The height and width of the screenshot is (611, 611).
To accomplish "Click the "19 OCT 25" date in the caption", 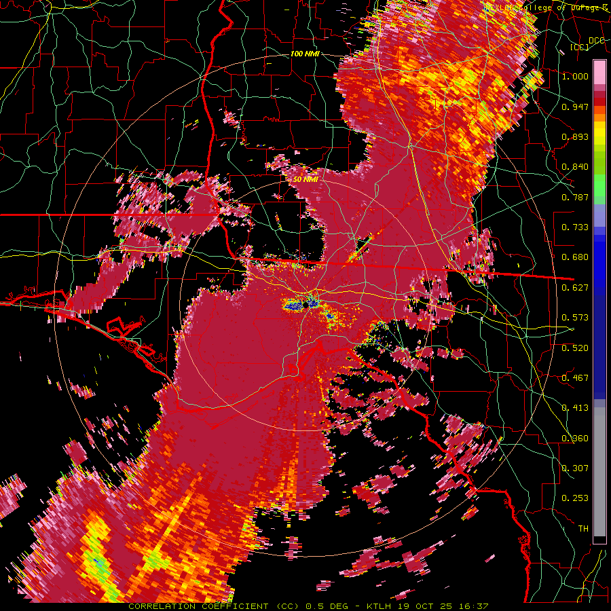I will tap(424, 606).
